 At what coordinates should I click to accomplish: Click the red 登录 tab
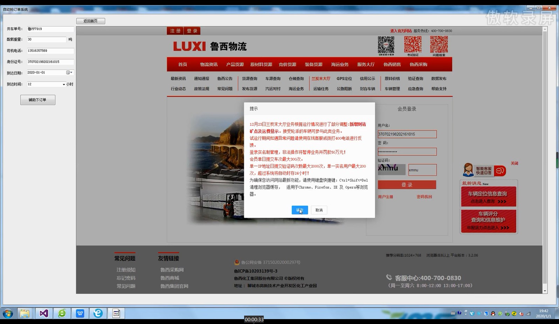(192, 31)
